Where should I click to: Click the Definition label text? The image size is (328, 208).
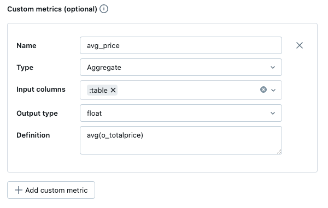pos(33,135)
